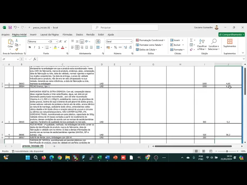Open Formatar cells dropdown

click(x=178, y=50)
